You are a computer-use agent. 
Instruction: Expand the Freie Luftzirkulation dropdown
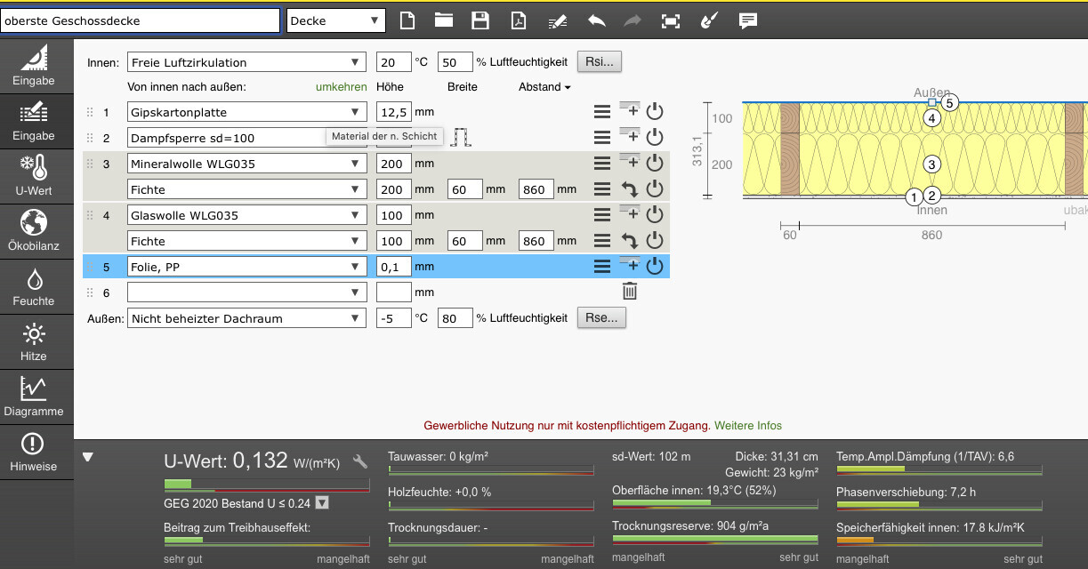(x=246, y=62)
